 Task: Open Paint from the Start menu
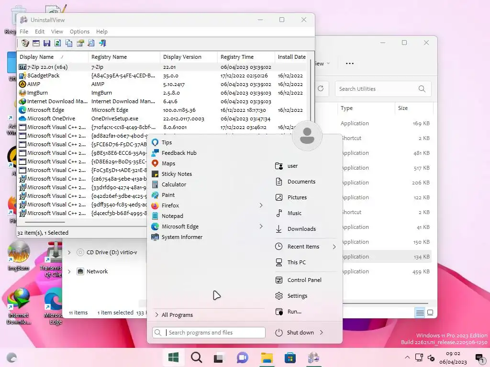pos(208,195)
